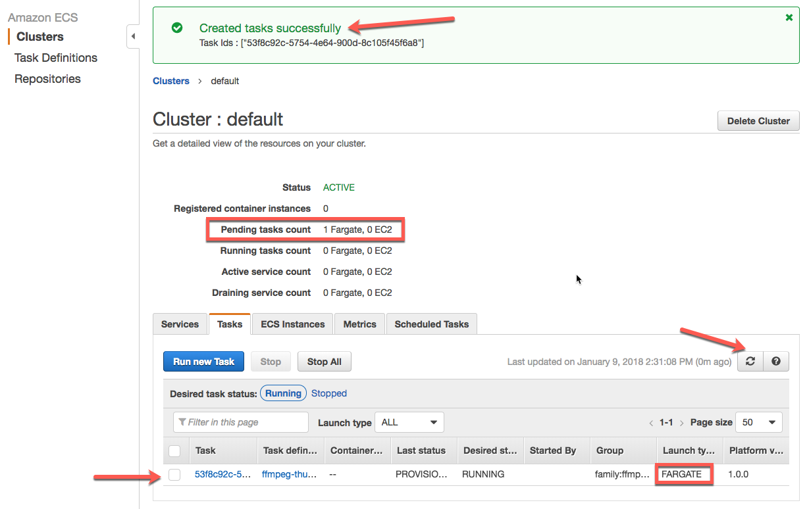Open the 53f8c92c task link
The image size is (809, 509).
pos(222,474)
